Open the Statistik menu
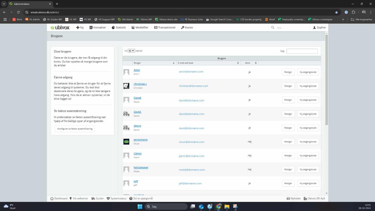 click(119, 27)
